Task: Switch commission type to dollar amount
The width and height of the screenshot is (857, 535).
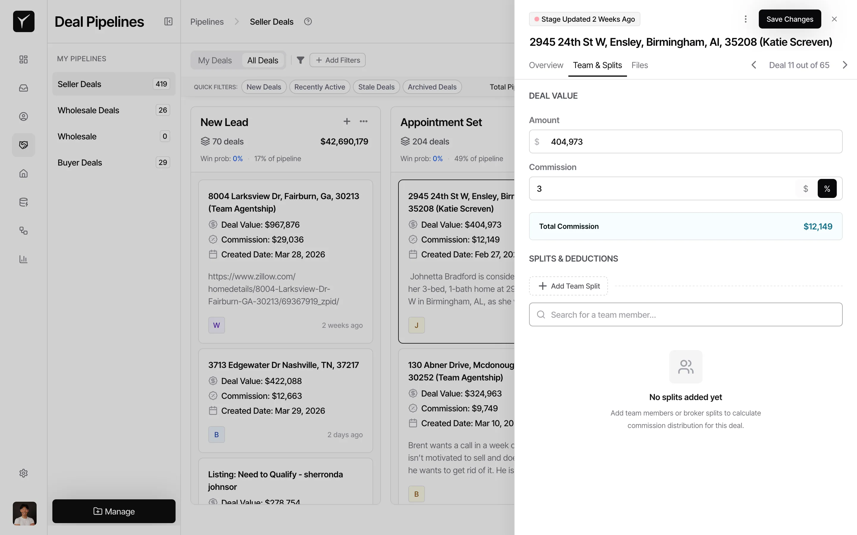Action: 805,189
